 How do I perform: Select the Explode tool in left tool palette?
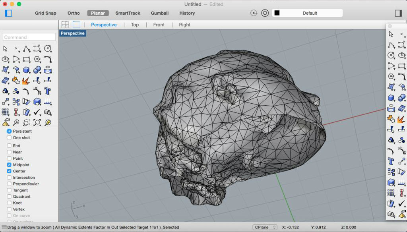(x=27, y=81)
